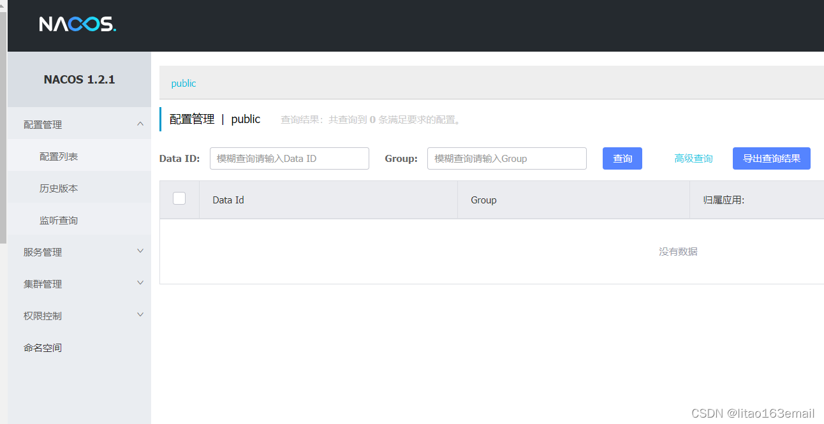The height and width of the screenshot is (424, 824).
Task: Click the 导出查询结果 export button
Action: pyautogui.click(x=771, y=158)
